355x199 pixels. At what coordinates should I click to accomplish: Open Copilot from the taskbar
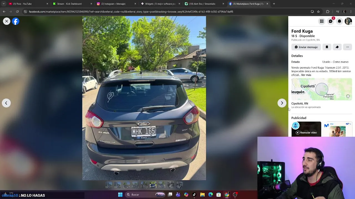(x=186, y=195)
